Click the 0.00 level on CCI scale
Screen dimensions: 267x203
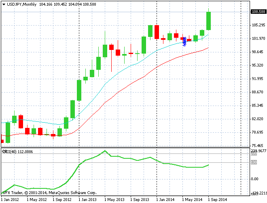254,179
